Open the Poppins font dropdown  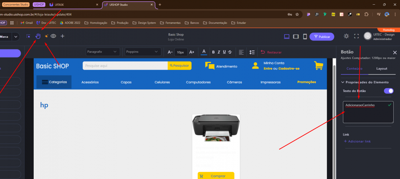(142, 52)
